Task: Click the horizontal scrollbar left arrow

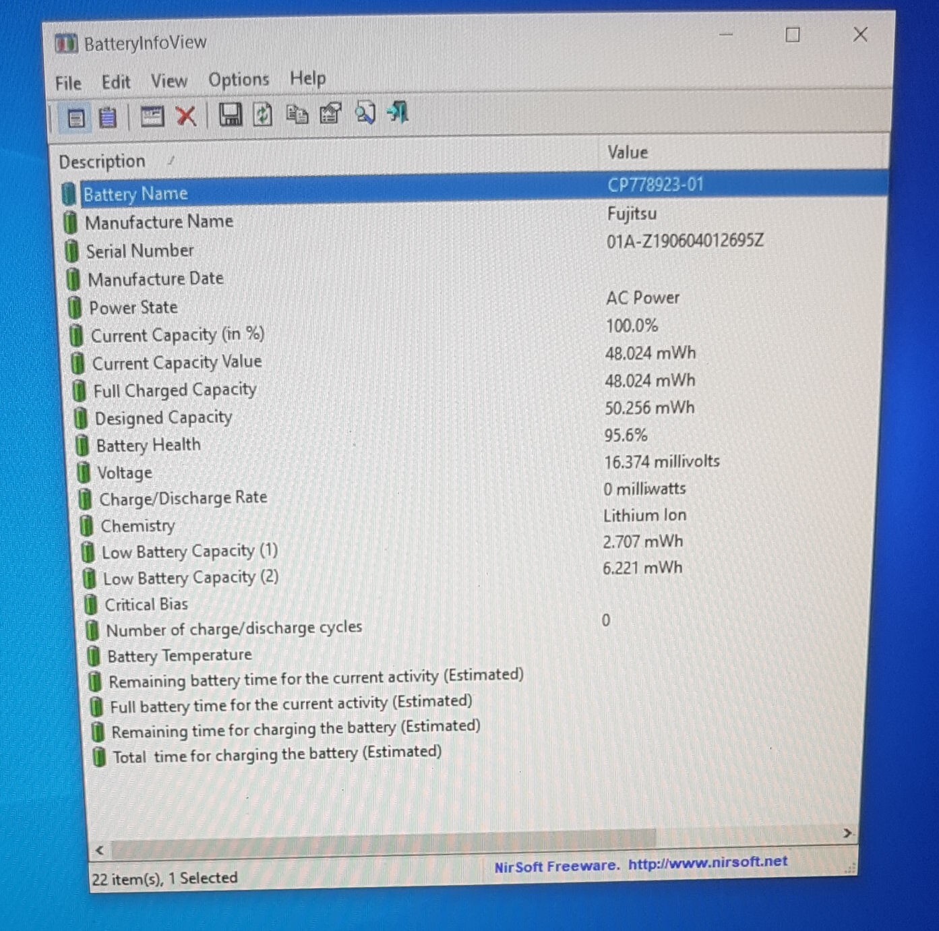Action: 100,850
